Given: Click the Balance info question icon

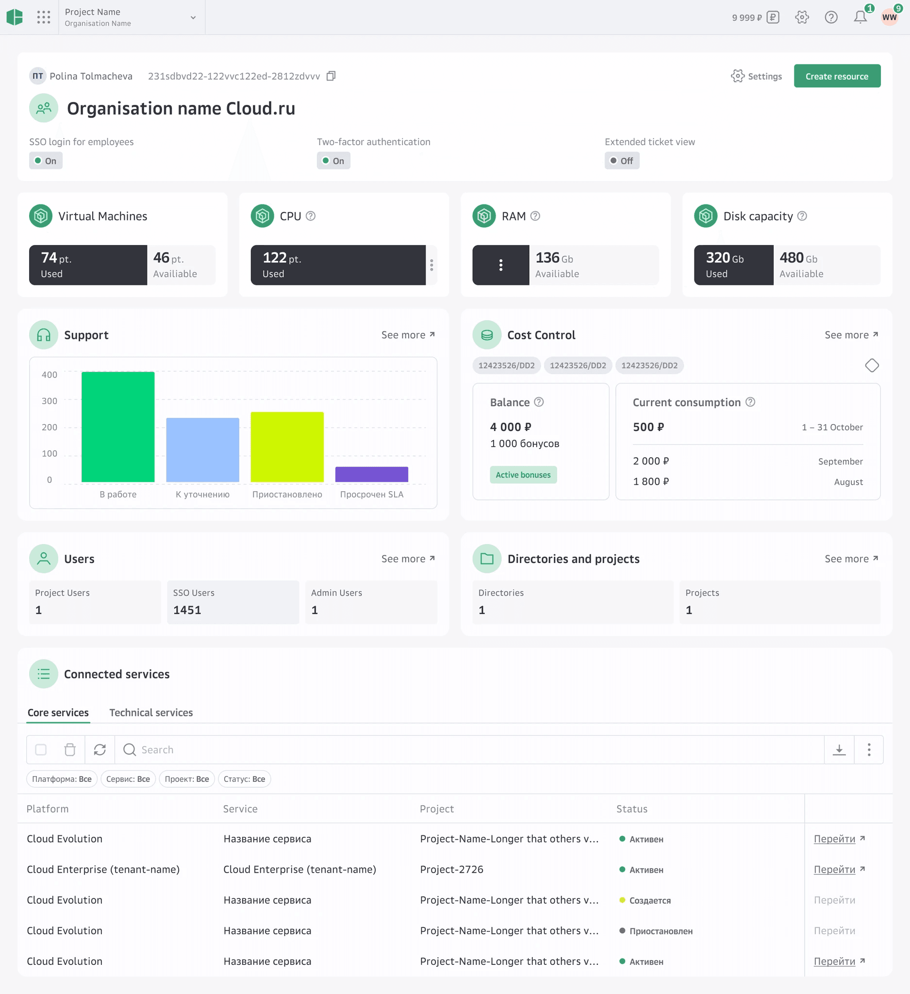Looking at the screenshot, I should [x=539, y=402].
